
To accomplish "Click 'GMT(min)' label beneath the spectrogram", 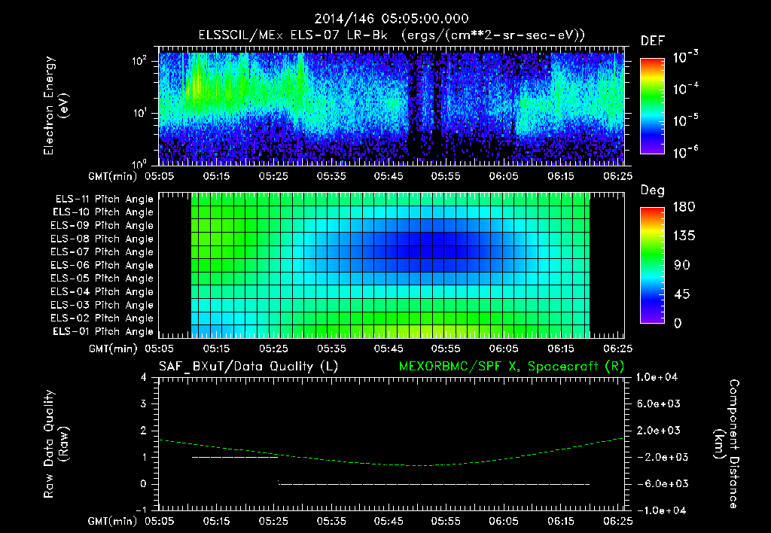I will point(113,176).
